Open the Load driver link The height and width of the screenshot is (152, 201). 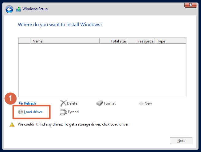tap(33, 112)
